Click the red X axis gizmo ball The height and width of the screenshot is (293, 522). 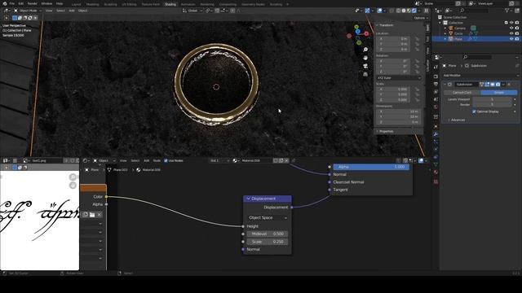[x=366, y=33]
